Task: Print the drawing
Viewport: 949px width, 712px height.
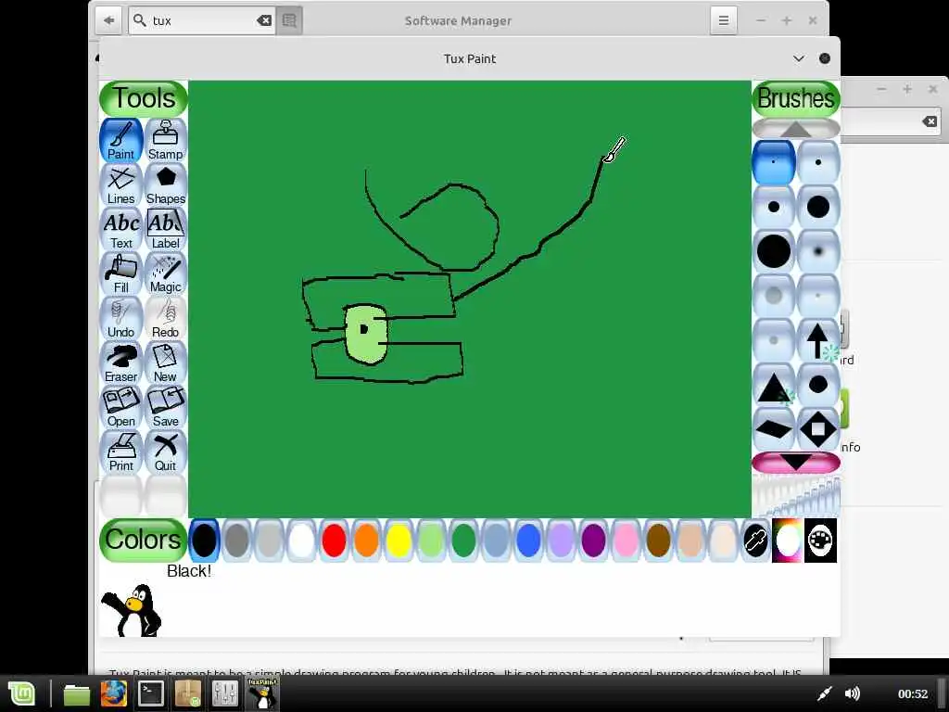Action: [121, 451]
